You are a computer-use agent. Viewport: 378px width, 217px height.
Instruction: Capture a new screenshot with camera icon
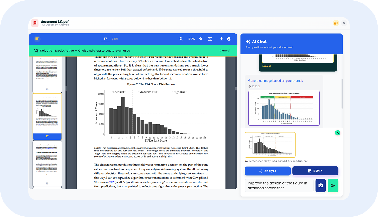pos(321,186)
